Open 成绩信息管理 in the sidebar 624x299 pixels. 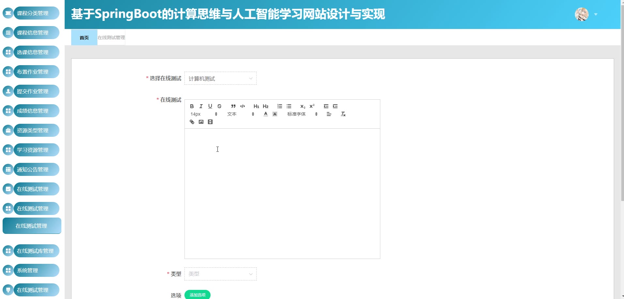point(31,111)
